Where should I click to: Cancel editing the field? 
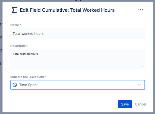(x=140, y=104)
